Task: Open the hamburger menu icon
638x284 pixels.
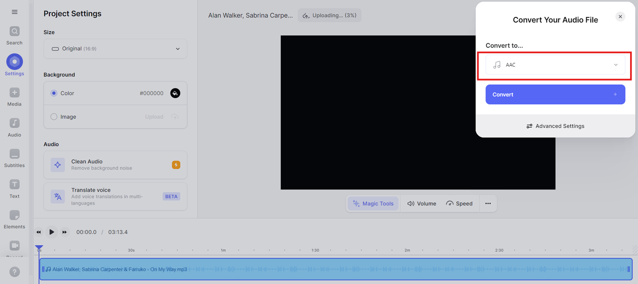Action: (14, 12)
